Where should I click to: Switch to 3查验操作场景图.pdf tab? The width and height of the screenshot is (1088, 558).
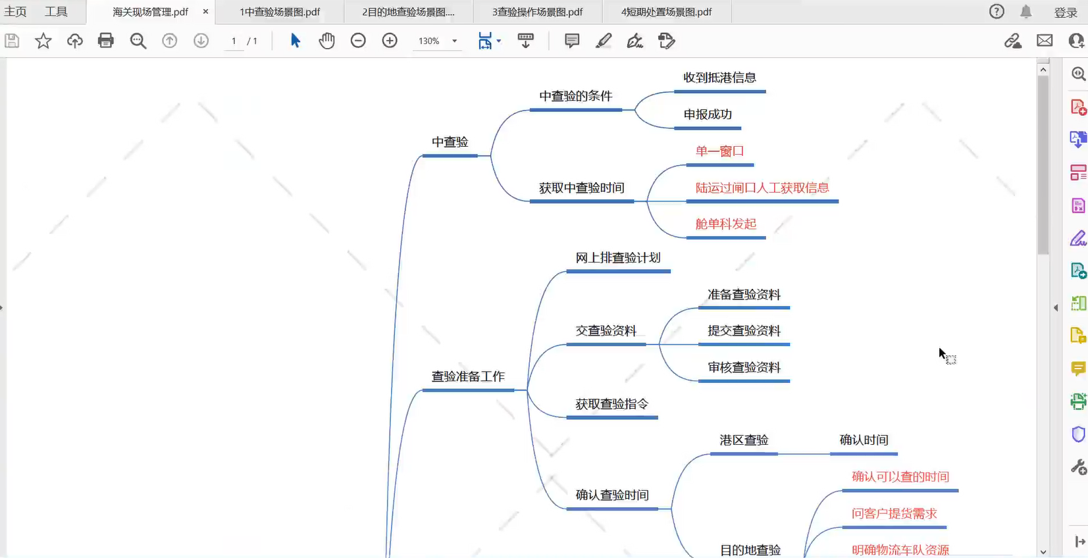click(537, 12)
